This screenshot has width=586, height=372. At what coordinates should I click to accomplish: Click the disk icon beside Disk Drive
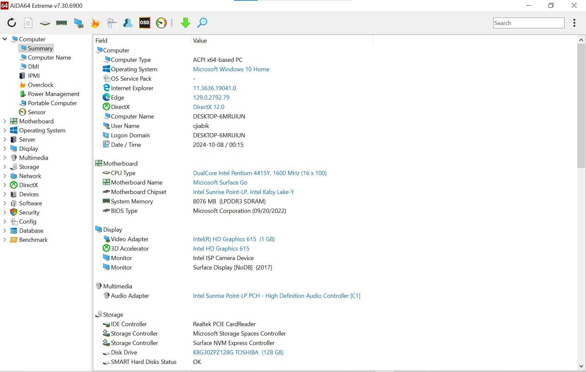106,353
